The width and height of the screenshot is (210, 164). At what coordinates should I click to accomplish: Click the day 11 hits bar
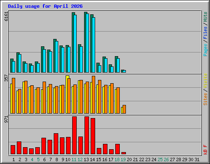coord(73,42)
